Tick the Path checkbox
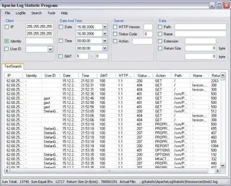Viewport: 231px width, 186px height. 160,27
